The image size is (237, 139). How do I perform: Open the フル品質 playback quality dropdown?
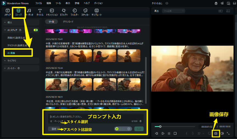click(174, 11)
